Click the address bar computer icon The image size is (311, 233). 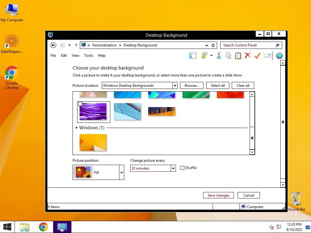click(x=84, y=45)
